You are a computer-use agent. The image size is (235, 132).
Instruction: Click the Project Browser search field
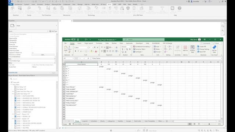[33, 79]
